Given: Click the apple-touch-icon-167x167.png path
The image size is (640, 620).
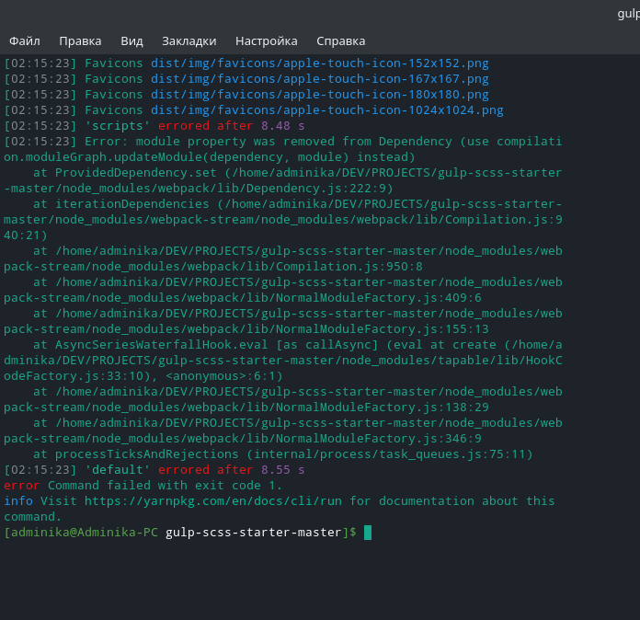Looking at the screenshot, I should click(320, 79).
